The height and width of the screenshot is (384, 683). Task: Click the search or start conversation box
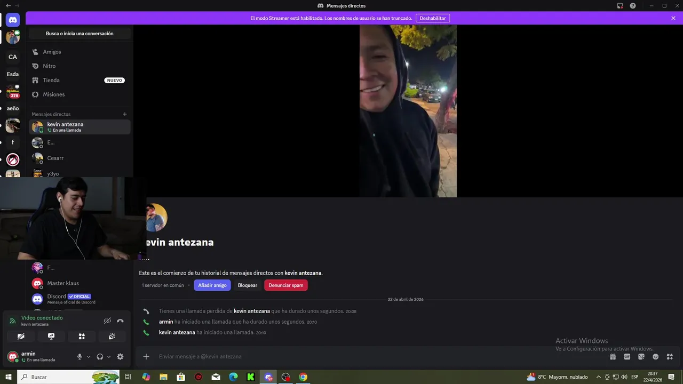pos(80,34)
